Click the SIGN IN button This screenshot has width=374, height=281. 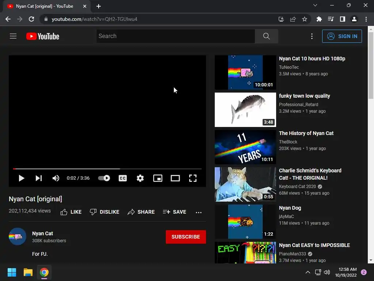click(342, 36)
